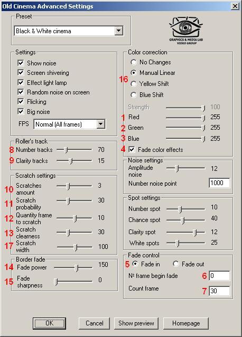Click the Number tracks slider handle

coord(66,150)
